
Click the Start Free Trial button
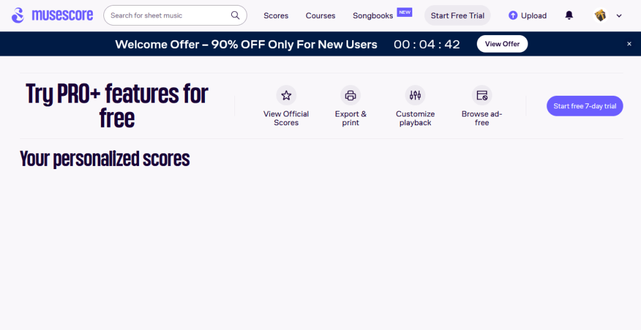coord(457,16)
